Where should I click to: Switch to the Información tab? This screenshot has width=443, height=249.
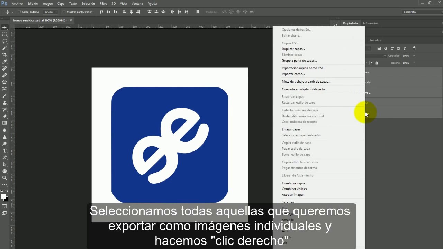point(371,23)
